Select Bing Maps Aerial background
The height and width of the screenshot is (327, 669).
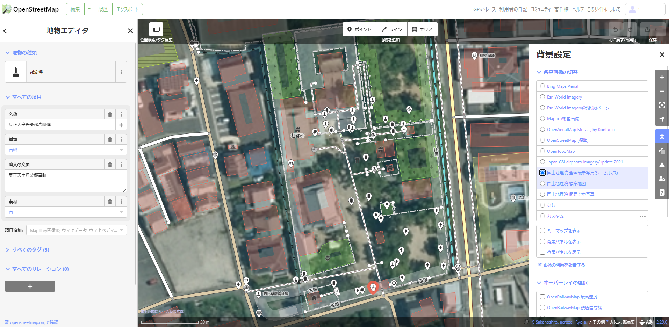pyautogui.click(x=542, y=86)
